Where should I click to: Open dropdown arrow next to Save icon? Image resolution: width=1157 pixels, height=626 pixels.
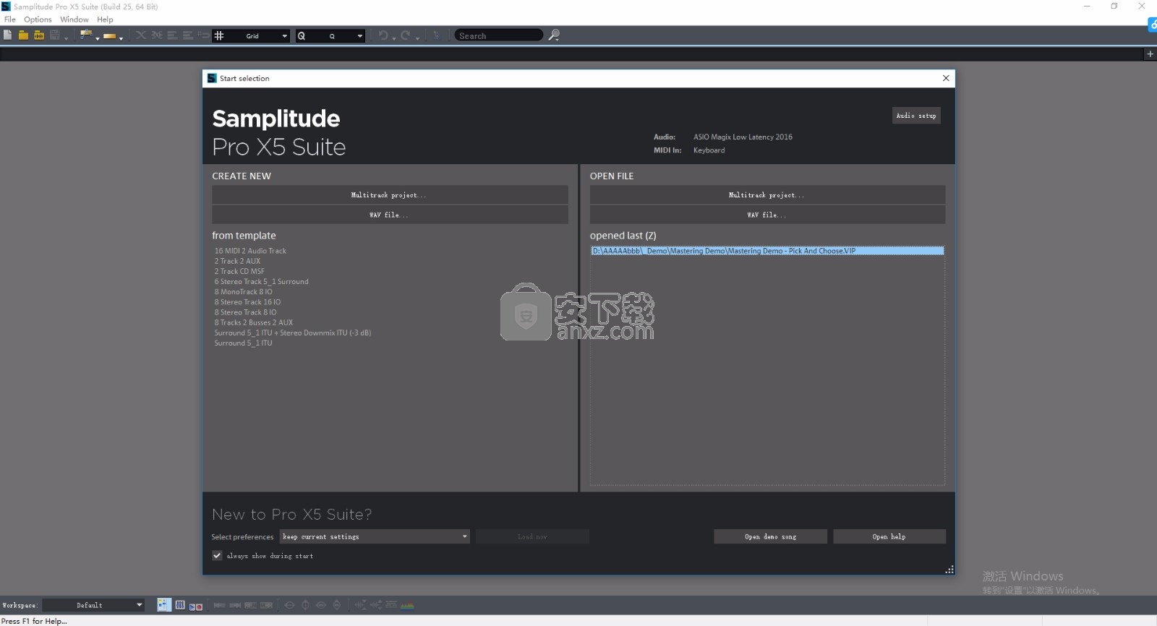point(66,38)
